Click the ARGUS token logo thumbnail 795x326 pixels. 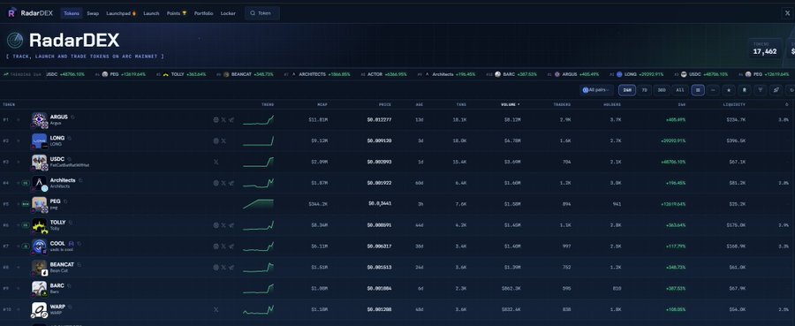39,119
